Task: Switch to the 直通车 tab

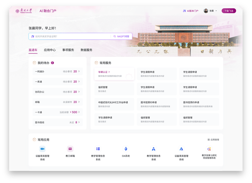Action: click(x=33, y=50)
